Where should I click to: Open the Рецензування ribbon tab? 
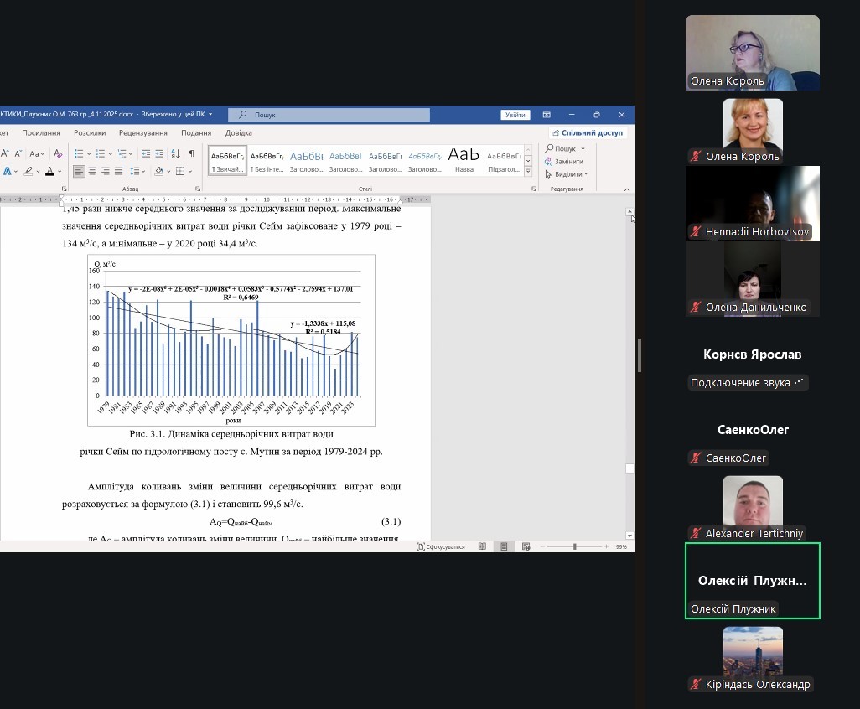tap(142, 132)
